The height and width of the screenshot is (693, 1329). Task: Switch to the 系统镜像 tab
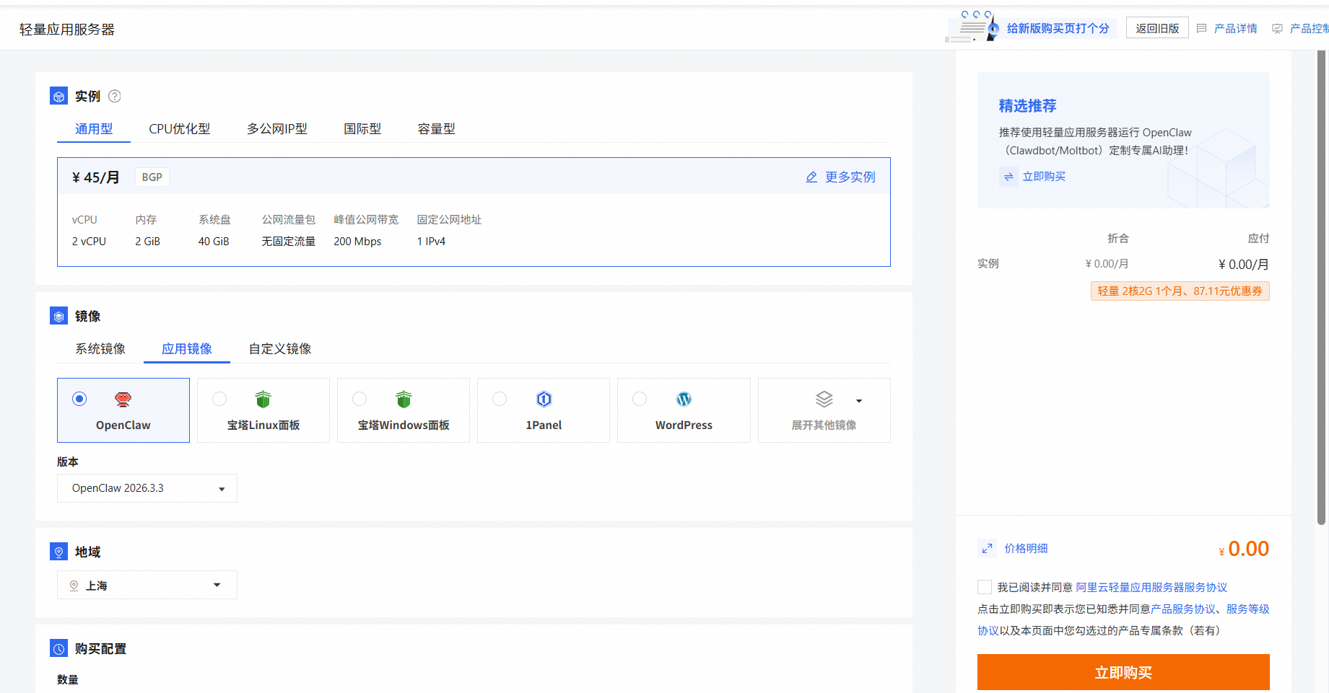pyautogui.click(x=100, y=349)
